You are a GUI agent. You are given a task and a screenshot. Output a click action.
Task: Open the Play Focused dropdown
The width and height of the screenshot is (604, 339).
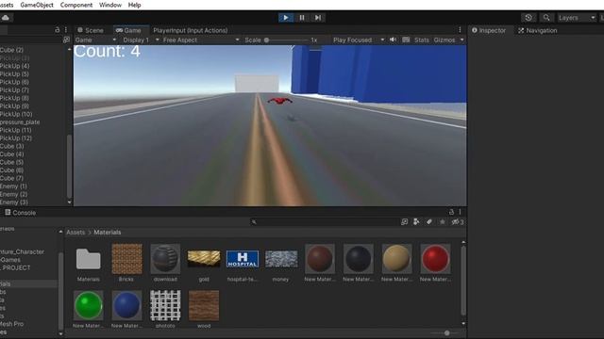coord(358,40)
